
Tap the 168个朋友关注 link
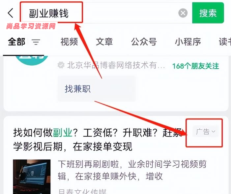pyautogui.click(x=195, y=66)
